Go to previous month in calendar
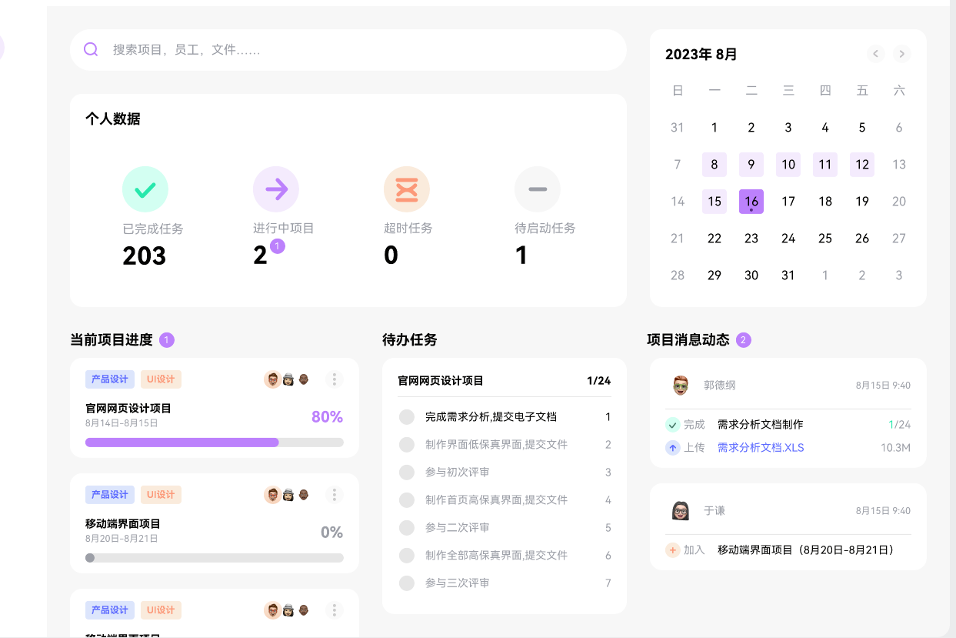Screen dimensions: 956x638 [875, 54]
